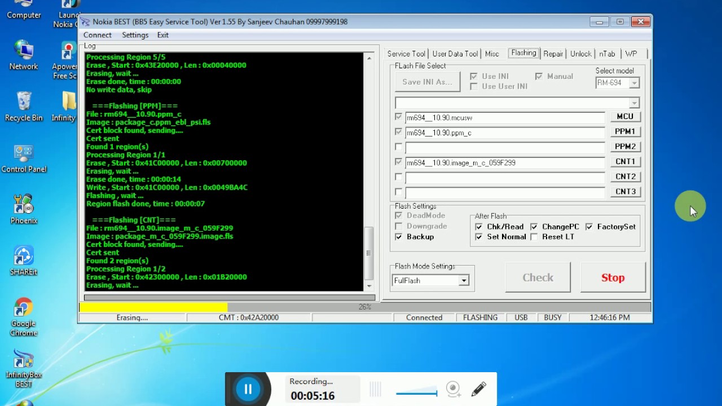Toggle Chk/Read after flash
Image resolution: width=722 pixels, height=406 pixels.
coord(479,227)
